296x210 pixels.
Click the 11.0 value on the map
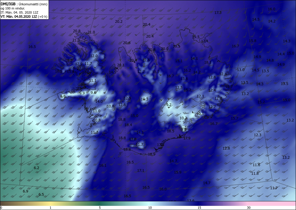click(x=97, y=111)
